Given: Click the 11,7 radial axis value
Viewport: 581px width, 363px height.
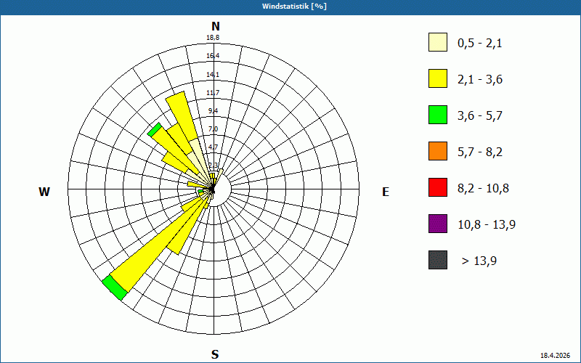Looking at the screenshot, I should [x=213, y=93].
